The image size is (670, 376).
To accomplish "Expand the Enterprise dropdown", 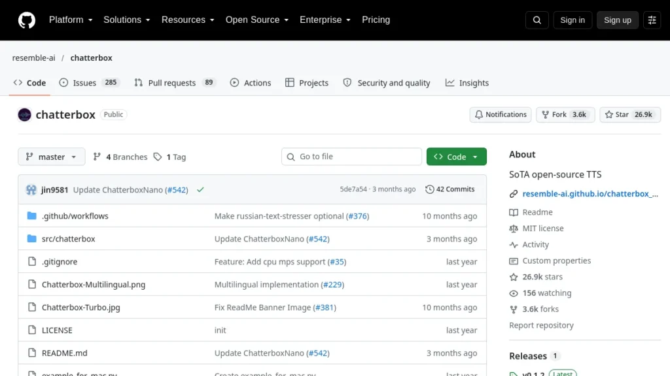I will pyautogui.click(x=325, y=20).
